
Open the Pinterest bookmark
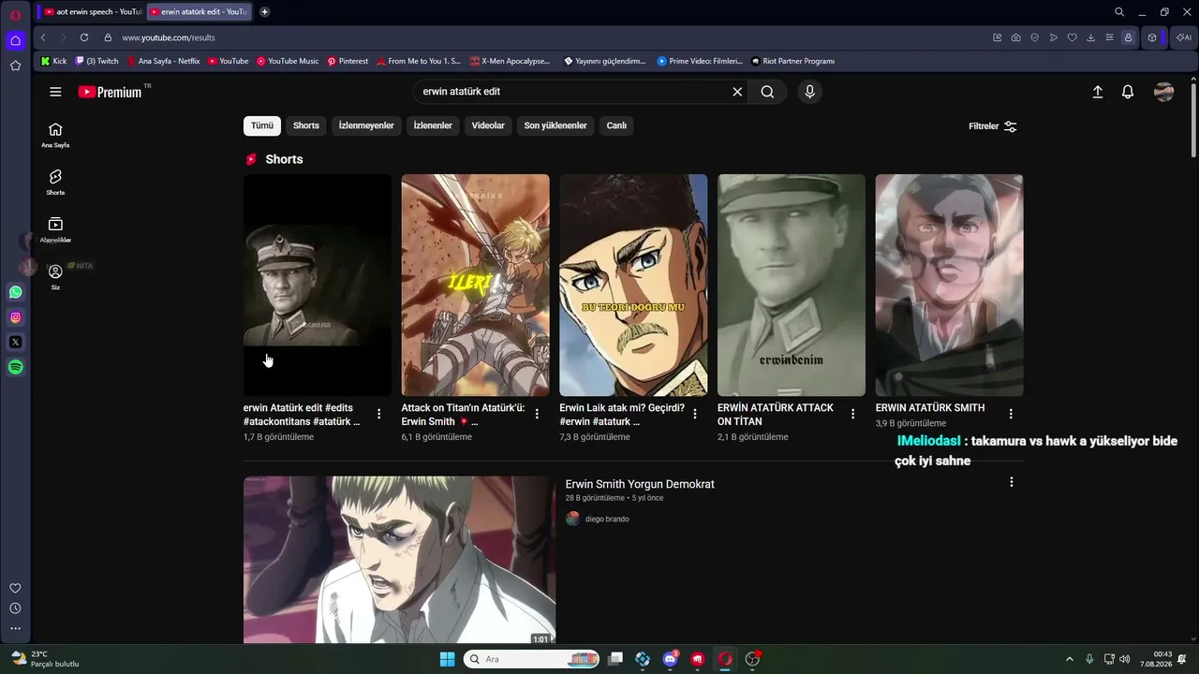point(348,61)
